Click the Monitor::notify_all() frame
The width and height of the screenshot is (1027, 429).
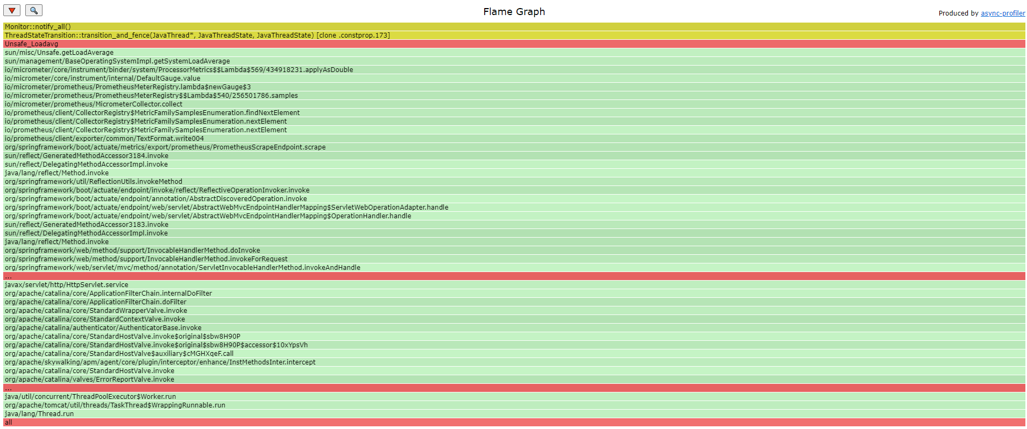click(514, 27)
